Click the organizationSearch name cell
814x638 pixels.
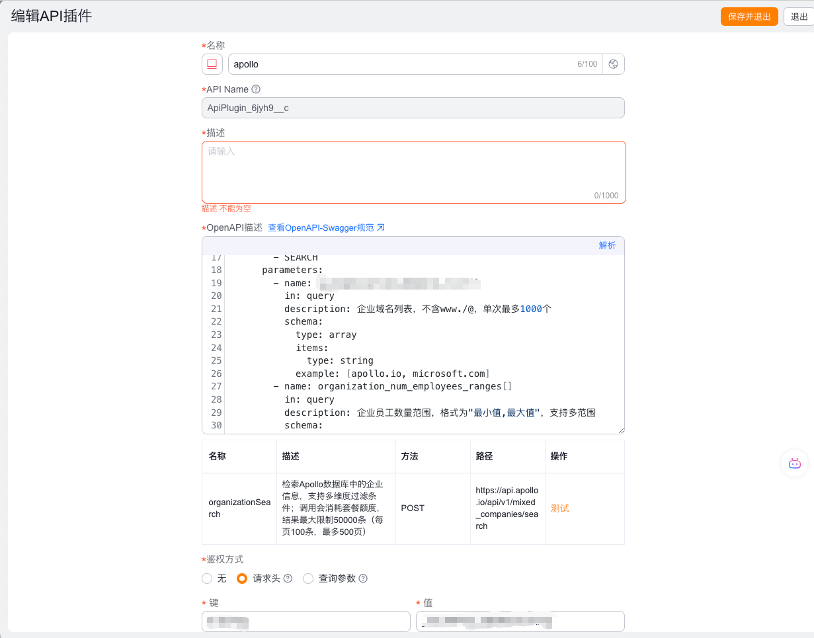(239, 508)
